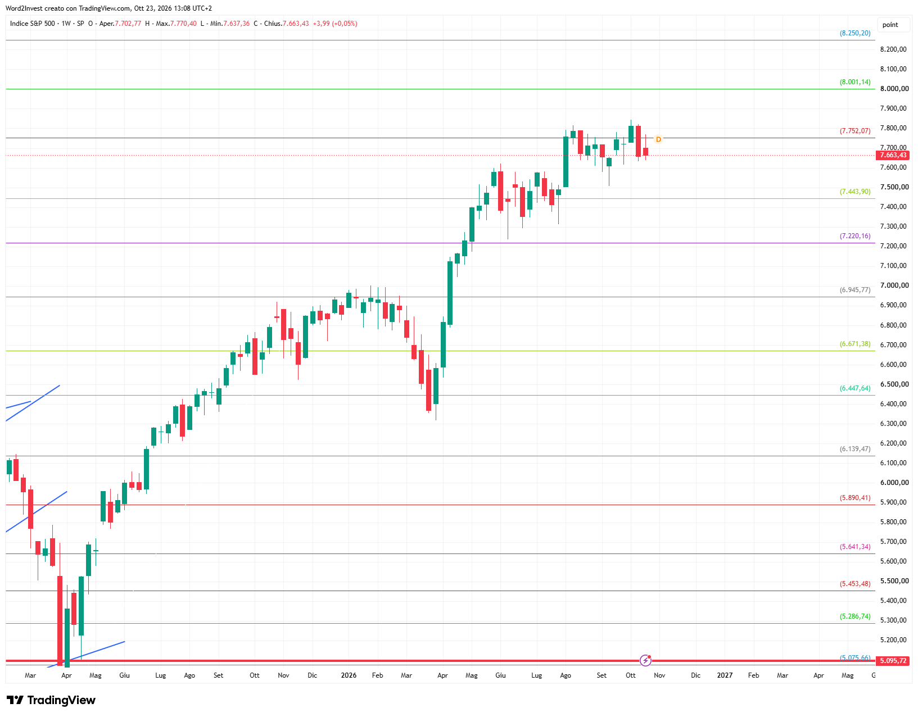Image resolution: width=918 pixels, height=717 pixels.
Task: Click the Chius. 7.663,43 close value in legend
Action: [x=287, y=24]
